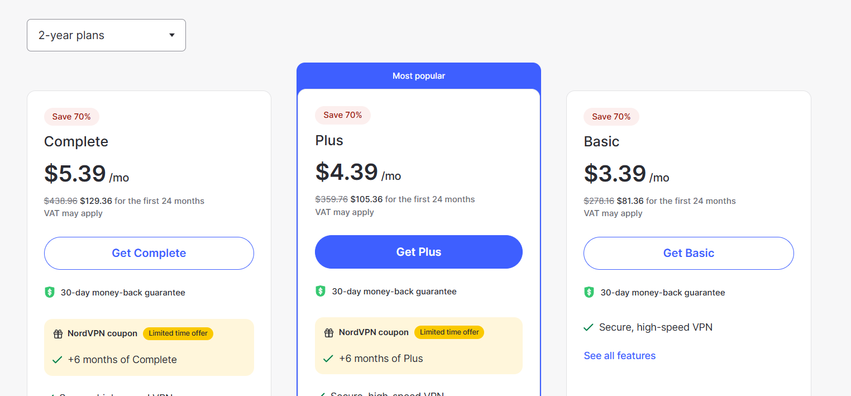Click the checkmark beside +6 months of Complete
This screenshot has width=851, height=396.
57,360
